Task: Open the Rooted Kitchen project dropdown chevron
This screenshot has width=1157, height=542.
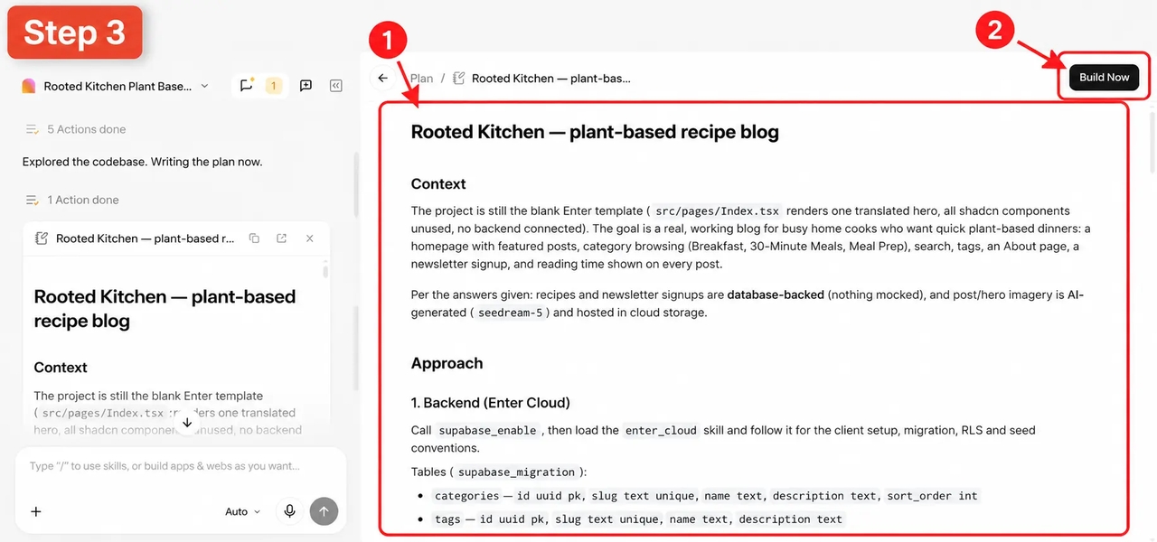Action: [x=204, y=86]
